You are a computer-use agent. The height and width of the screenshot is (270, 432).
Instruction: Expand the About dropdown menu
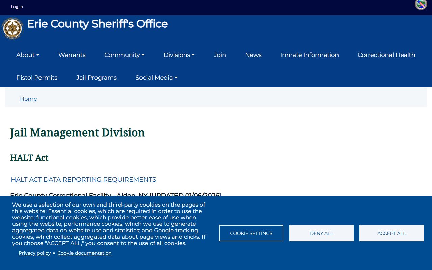(x=28, y=55)
